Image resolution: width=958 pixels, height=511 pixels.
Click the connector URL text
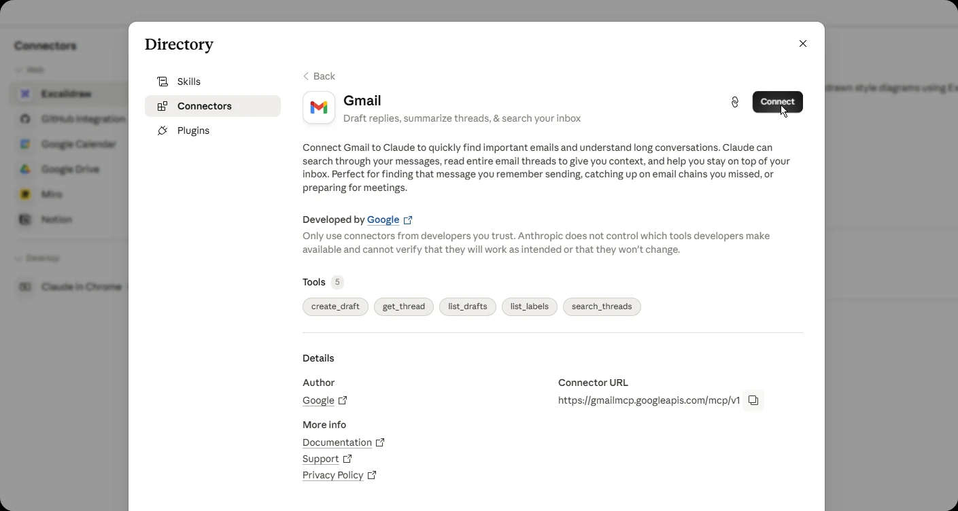pyautogui.click(x=649, y=400)
